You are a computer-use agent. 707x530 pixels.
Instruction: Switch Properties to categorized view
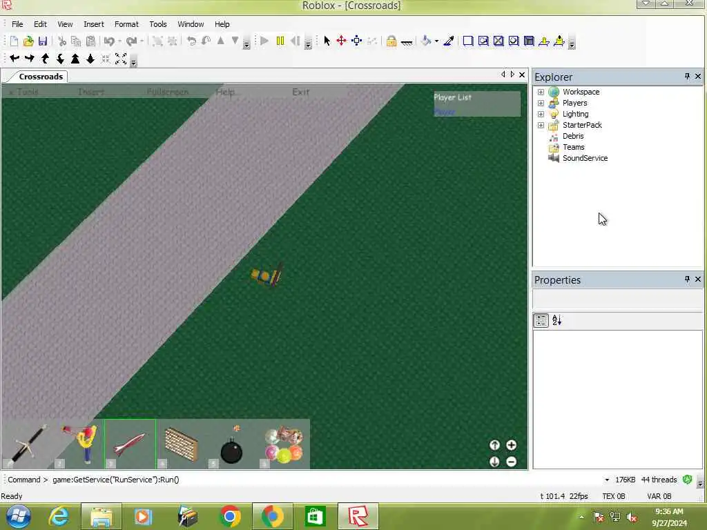[541, 320]
